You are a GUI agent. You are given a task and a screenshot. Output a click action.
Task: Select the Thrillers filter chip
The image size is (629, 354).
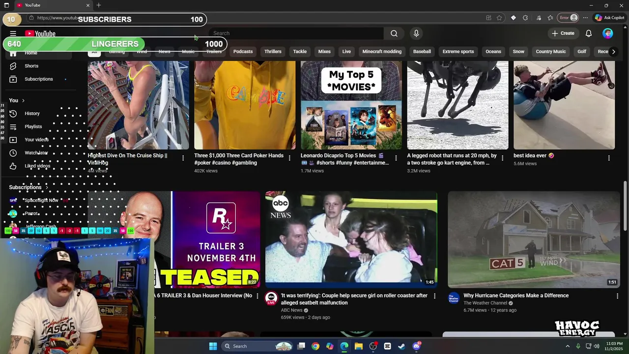273,52
